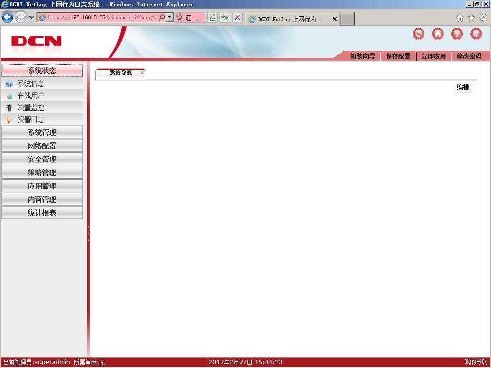The width and height of the screenshot is (491, 368).
Task: Open 报警日志 in sidebar
Action: click(x=31, y=119)
